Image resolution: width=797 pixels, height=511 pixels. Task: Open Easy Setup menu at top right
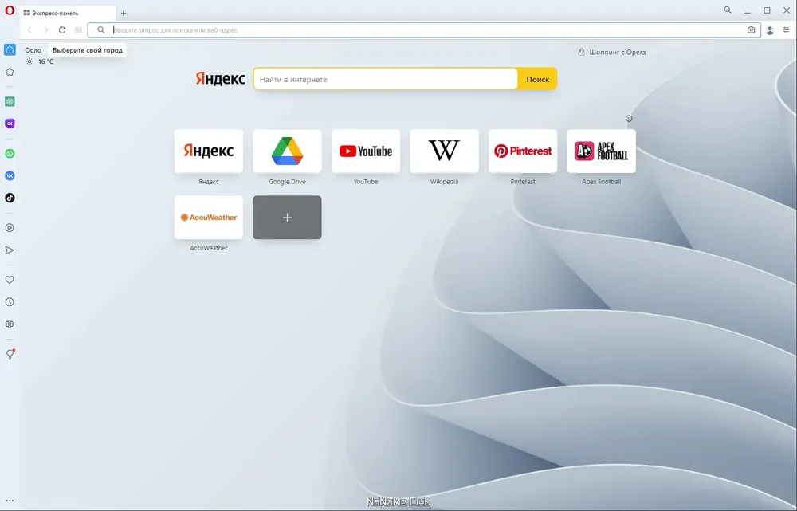click(786, 30)
